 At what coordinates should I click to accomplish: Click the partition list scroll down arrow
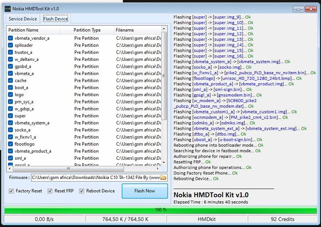[x=164, y=163]
